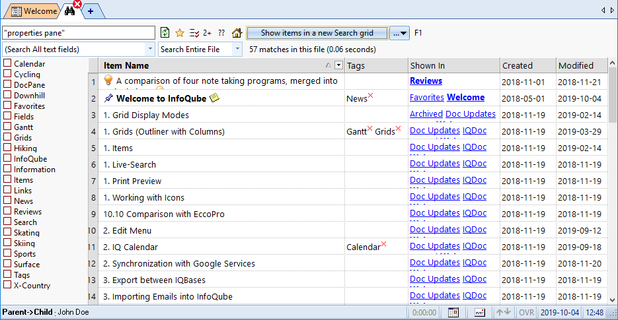The width and height of the screenshot is (618, 320).
Task: Open Doc Updates link for 1. Items row
Action: click(x=435, y=147)
